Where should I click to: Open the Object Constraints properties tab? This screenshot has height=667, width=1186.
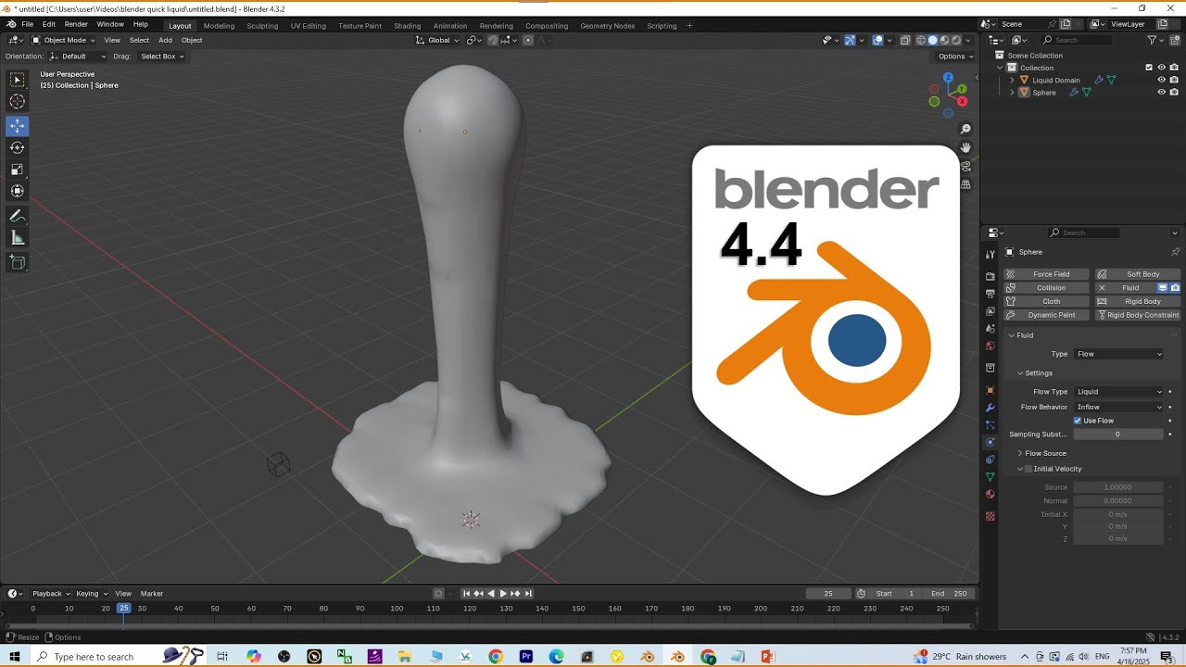point(990,459)
